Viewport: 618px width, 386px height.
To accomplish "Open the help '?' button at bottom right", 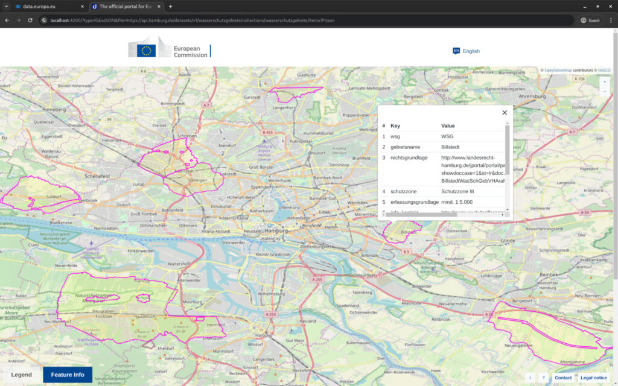I will point(544,378).
